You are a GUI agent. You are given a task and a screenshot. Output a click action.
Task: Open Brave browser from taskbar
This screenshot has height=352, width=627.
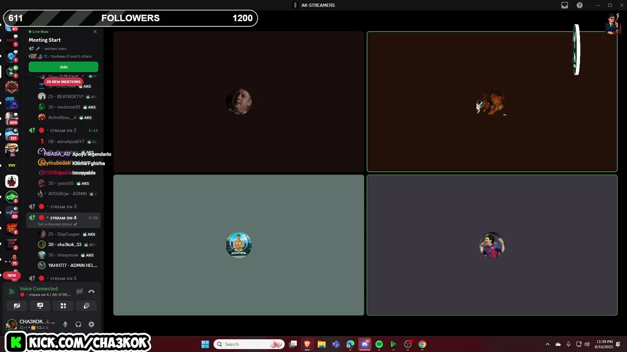307,344
